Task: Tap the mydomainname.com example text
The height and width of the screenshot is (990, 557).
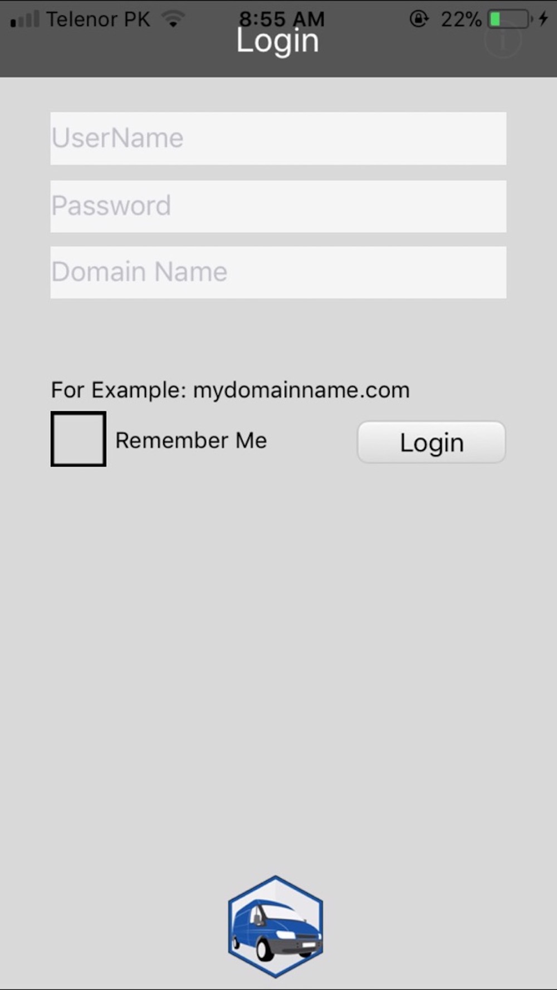Action: pyautogui.click(x=301, y=390)
